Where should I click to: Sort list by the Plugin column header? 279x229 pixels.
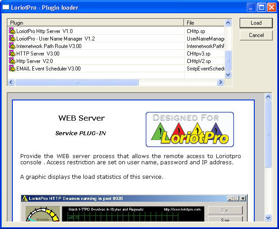pyautogui.click(x=95, y=22)
